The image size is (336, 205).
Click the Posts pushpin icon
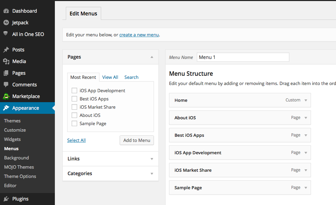point(6,49)
